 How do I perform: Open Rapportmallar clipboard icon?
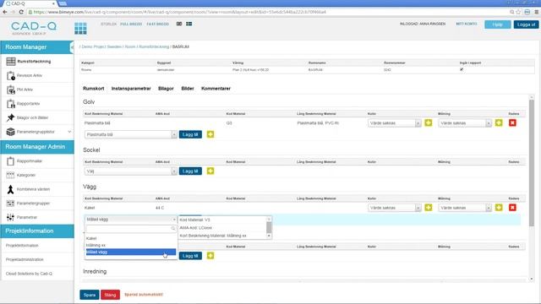[11, 161]
